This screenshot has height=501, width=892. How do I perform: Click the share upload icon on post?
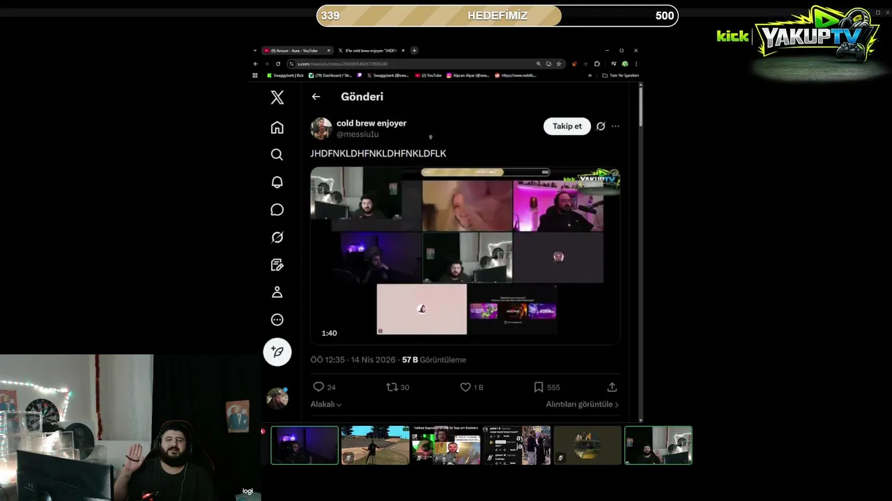tap(612, 387)
